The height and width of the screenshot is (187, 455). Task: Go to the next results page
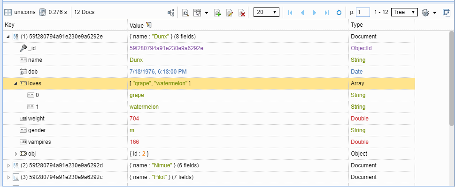pos(315,13)
